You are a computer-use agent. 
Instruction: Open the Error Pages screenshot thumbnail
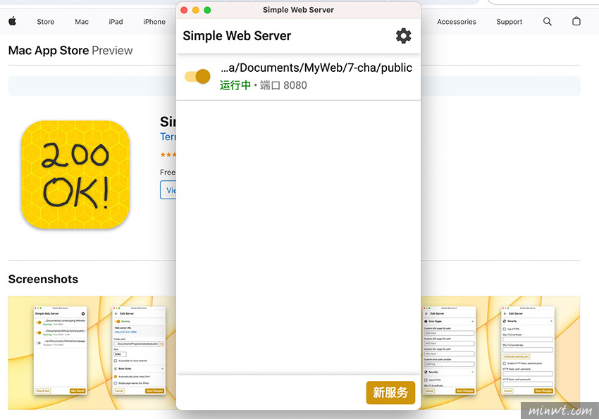[x=450, y=350]
